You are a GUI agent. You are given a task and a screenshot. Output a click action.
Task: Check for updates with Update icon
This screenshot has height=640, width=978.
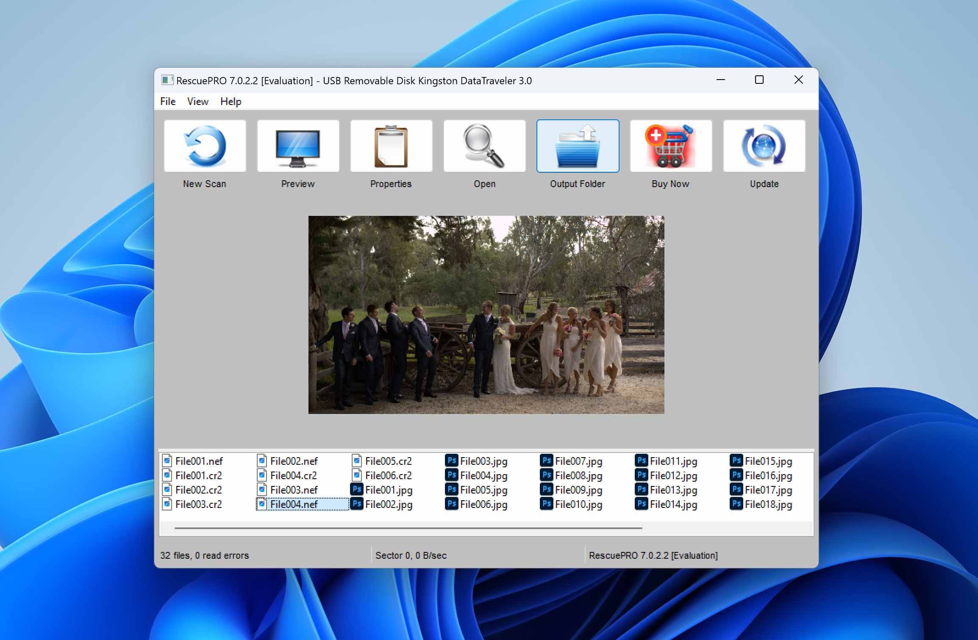pyautogui.click(x=764, y=146)
